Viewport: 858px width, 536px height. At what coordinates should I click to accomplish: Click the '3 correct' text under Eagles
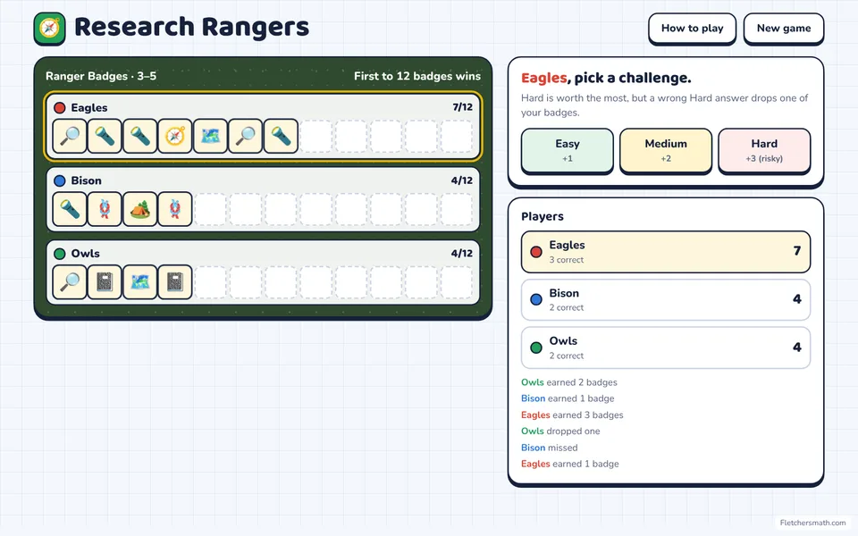click(567, 260)
